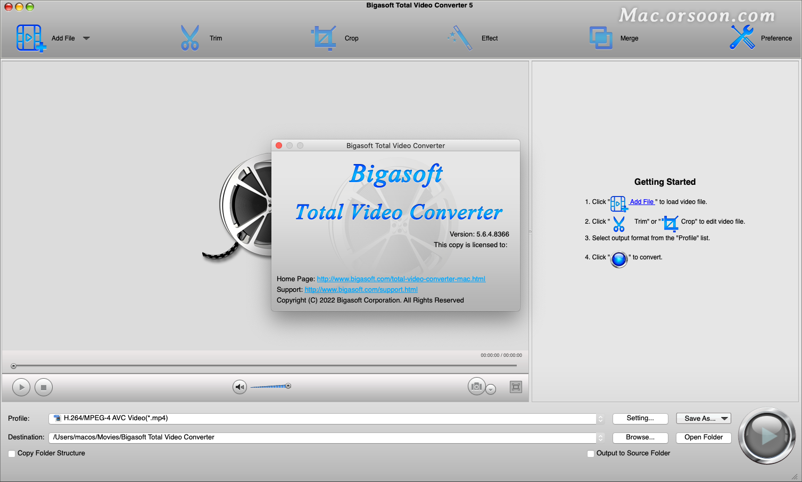The height and width of the screenshot is (482, 802).
Task: Click the Crop toolbar label
Action: 351,38
